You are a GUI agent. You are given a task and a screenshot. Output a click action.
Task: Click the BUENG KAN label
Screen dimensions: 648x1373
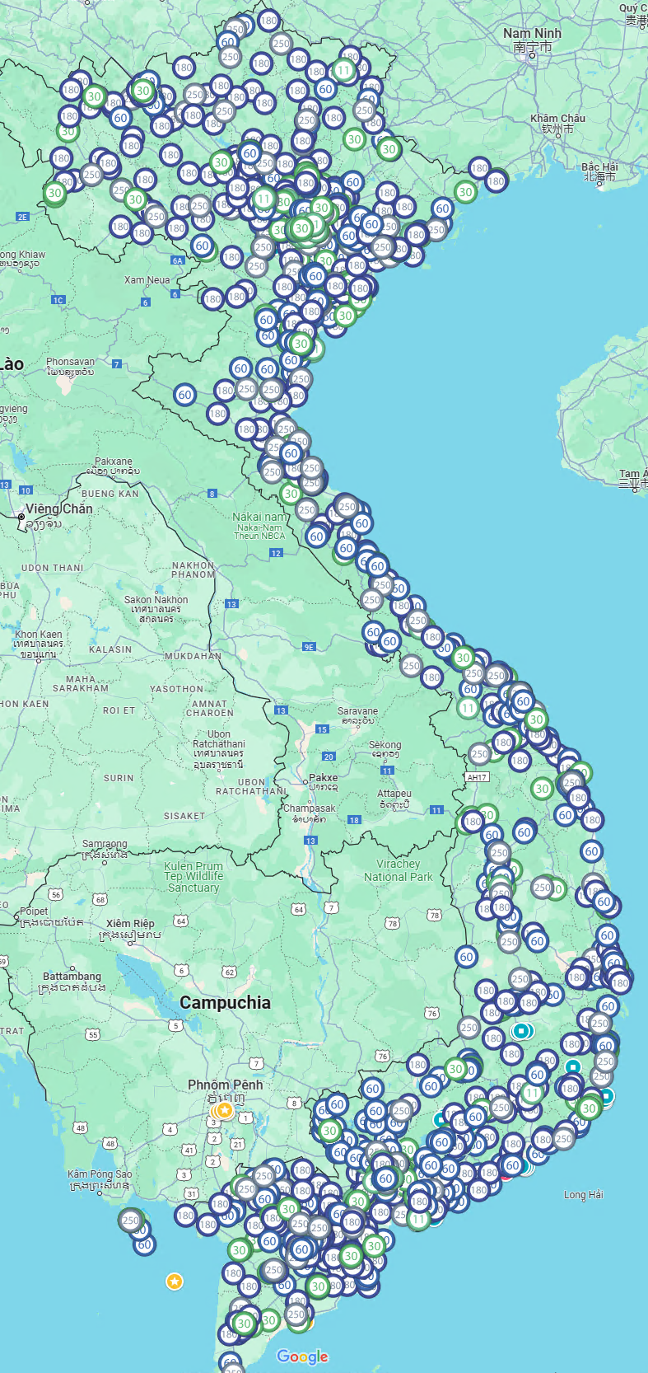[110, 494]
